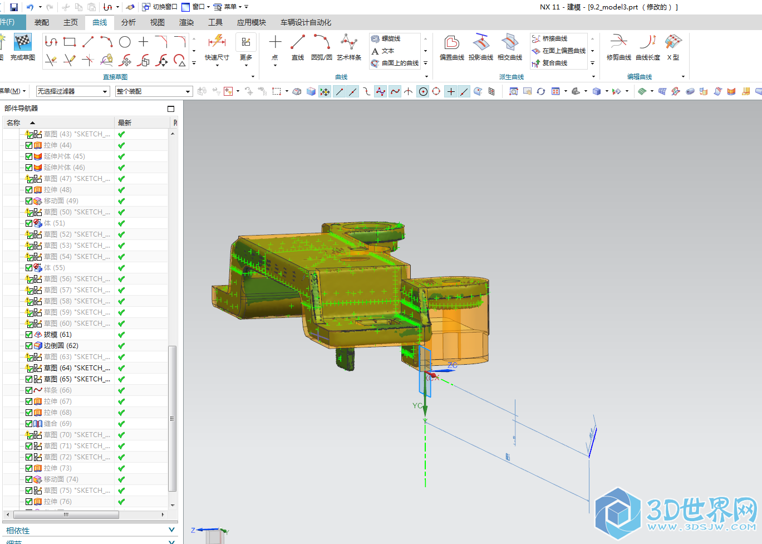Open the 整个装配 scope dropdown

click(154, 91)
